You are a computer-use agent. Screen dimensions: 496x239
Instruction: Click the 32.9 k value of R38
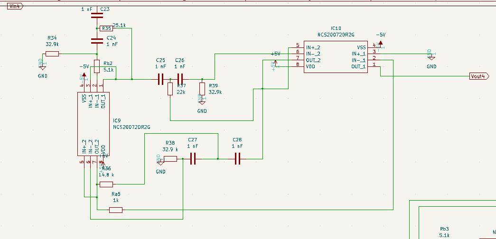coord(170,149)
